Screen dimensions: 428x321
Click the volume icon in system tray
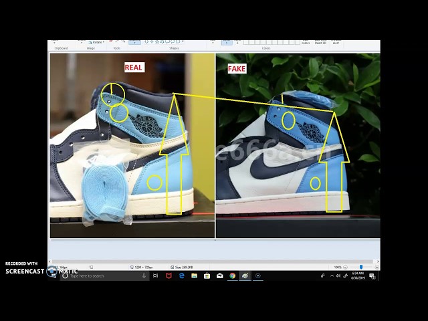point(338,276)
